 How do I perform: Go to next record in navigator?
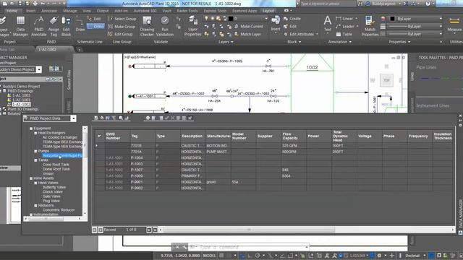click(x=149, y=230)
